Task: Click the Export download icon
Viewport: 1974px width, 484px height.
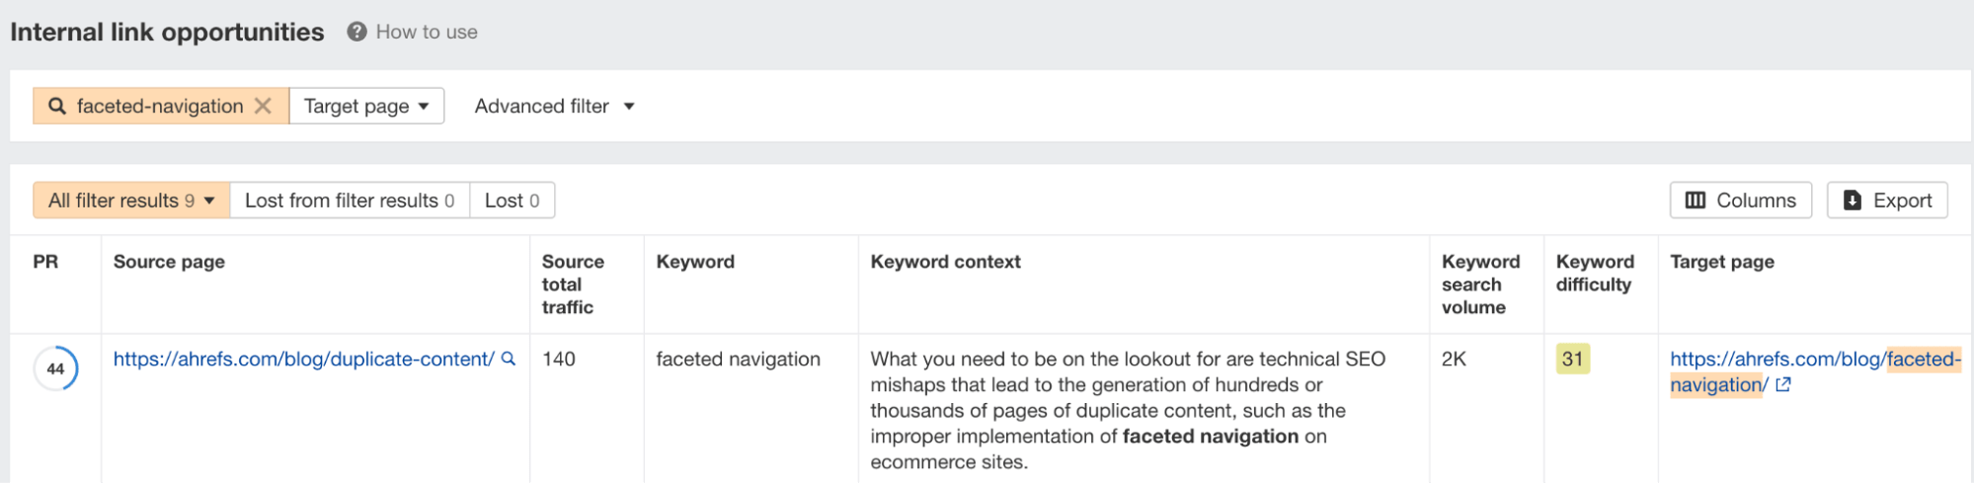Action: click(1853, 201)
